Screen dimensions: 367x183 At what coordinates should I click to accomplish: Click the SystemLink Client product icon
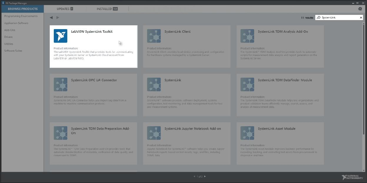tap(154, 36)
